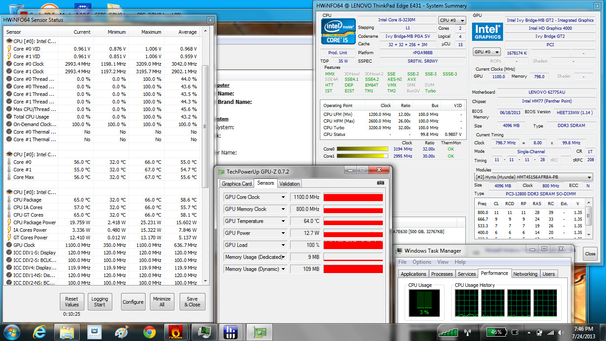
Task: Switch to GPU-Z Graphics Card tab
Action: click(237, 184)
